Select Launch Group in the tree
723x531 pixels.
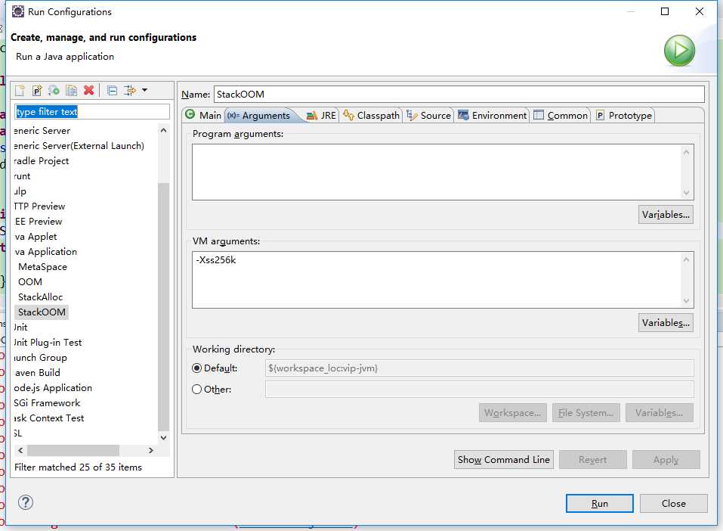41,357
